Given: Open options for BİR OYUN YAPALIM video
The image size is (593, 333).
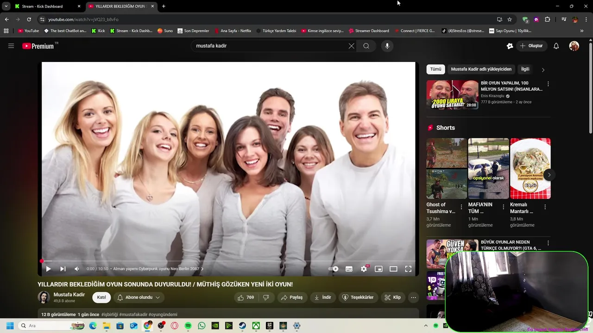Looking at the screenshot, I should [x=548, y=84].
